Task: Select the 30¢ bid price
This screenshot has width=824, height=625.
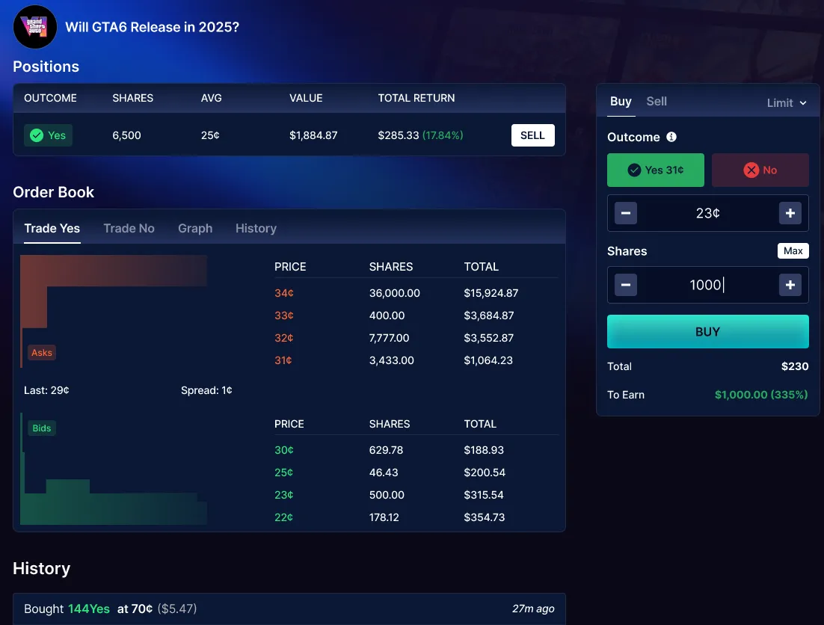Action: [284, 450]
